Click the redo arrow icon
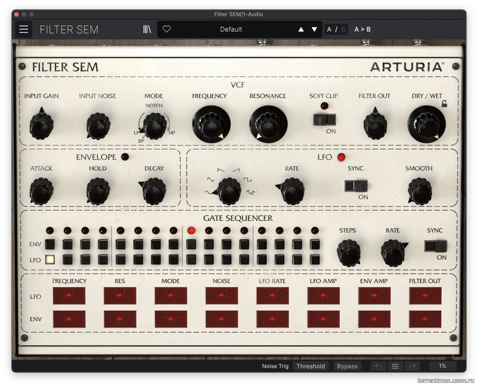This screenshot has width=478, height=386. tap(412, 366)
